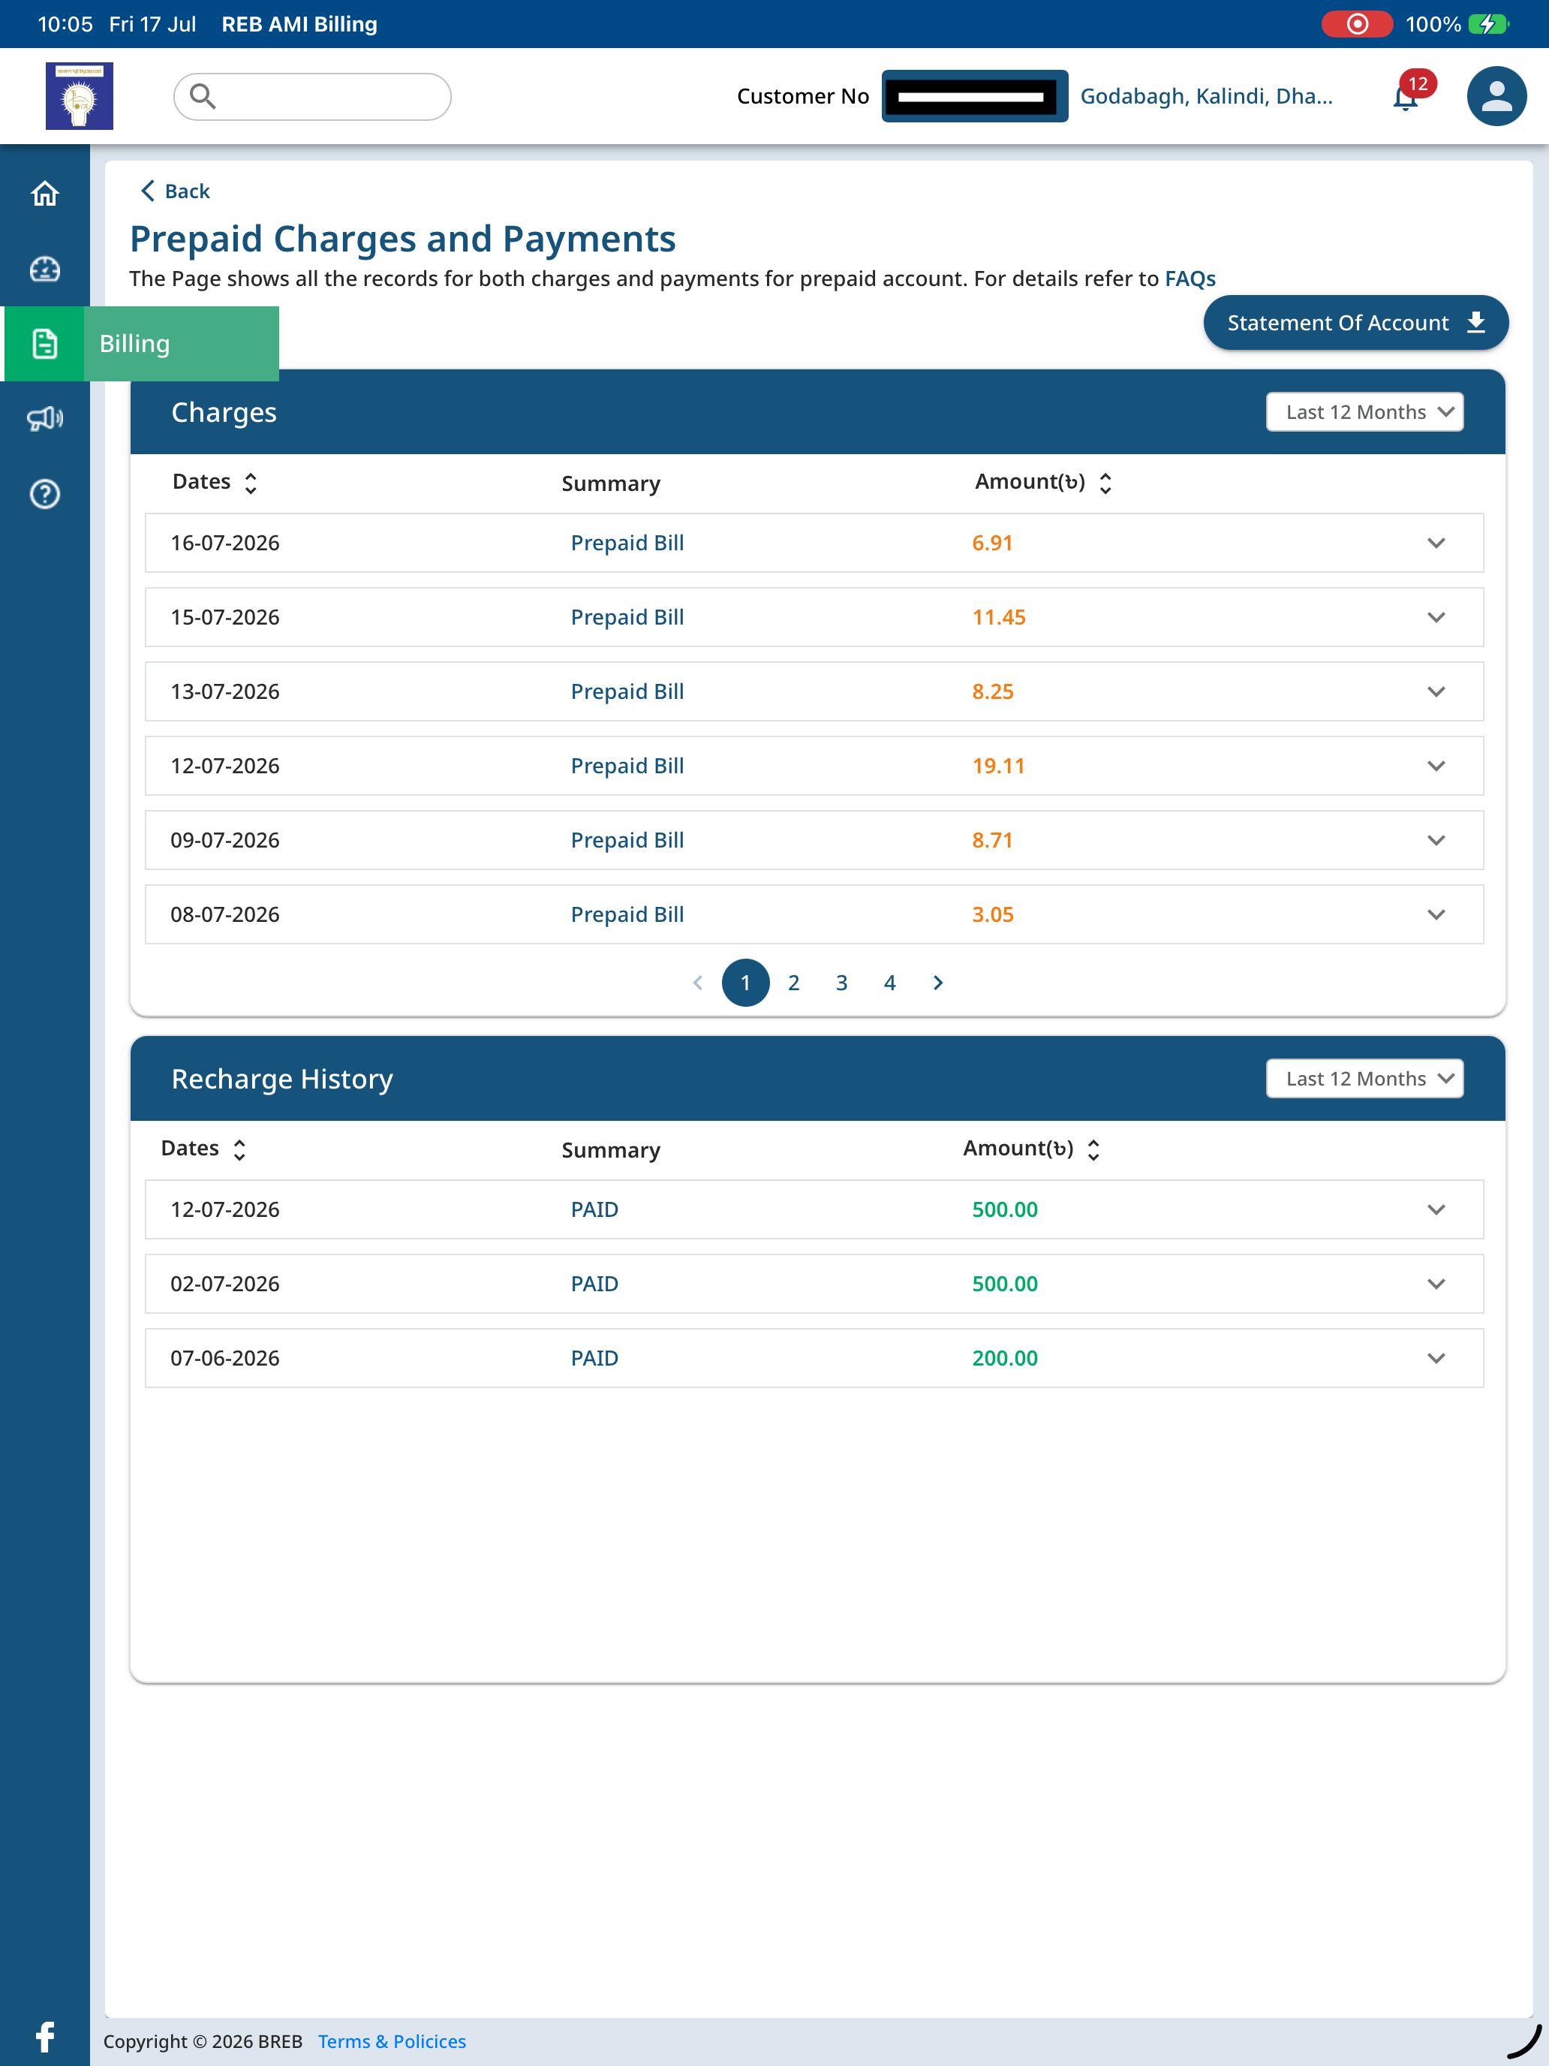Expand the 13-07-2026 charge row

click(1436, 691)
